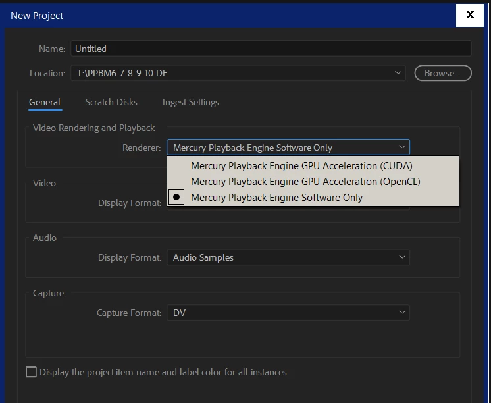The image size is (491, 403).
Task: Click the project Name input field
Action: coord(271,49)
